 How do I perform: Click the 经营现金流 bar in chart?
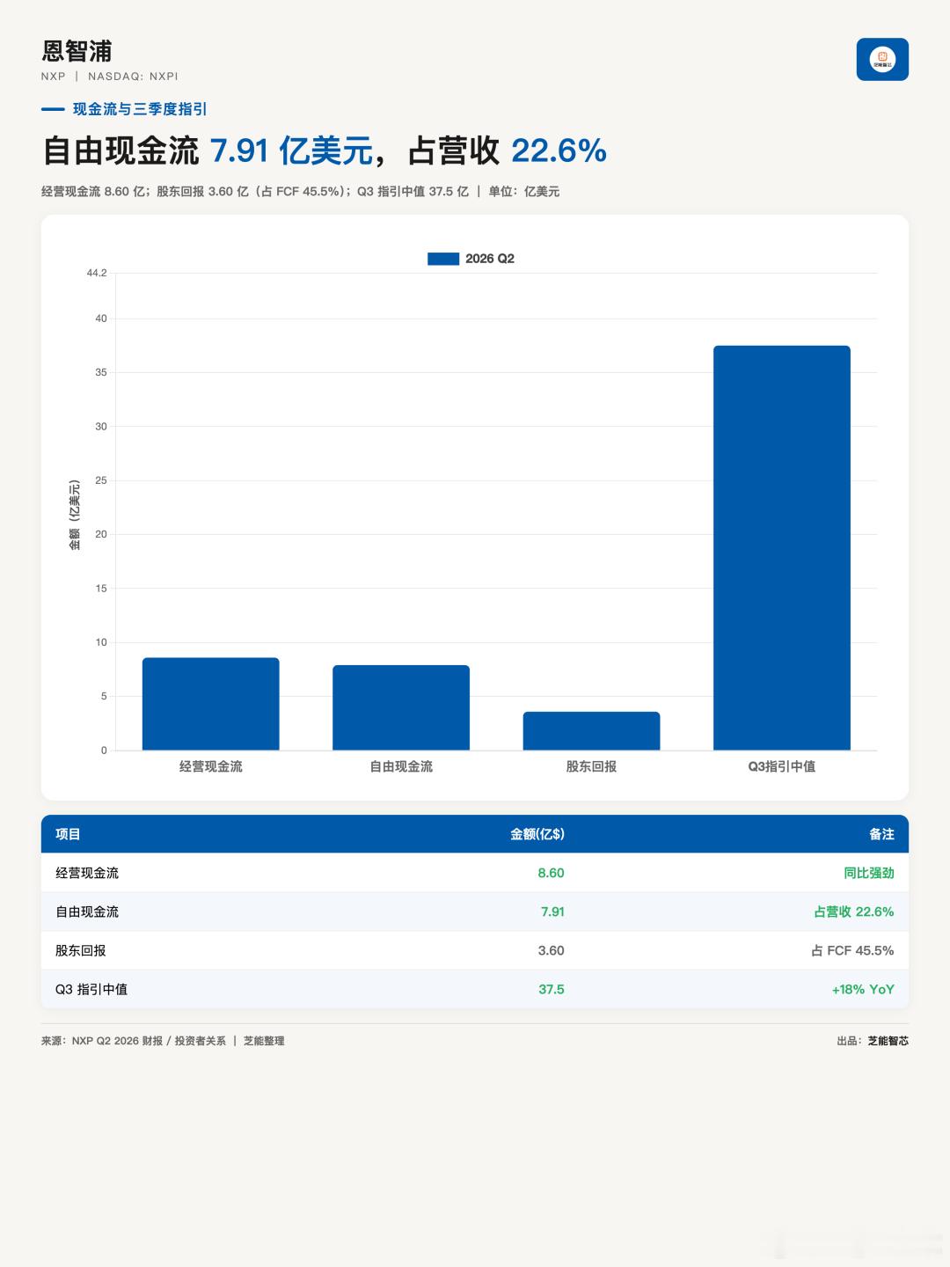click(211, 704)
